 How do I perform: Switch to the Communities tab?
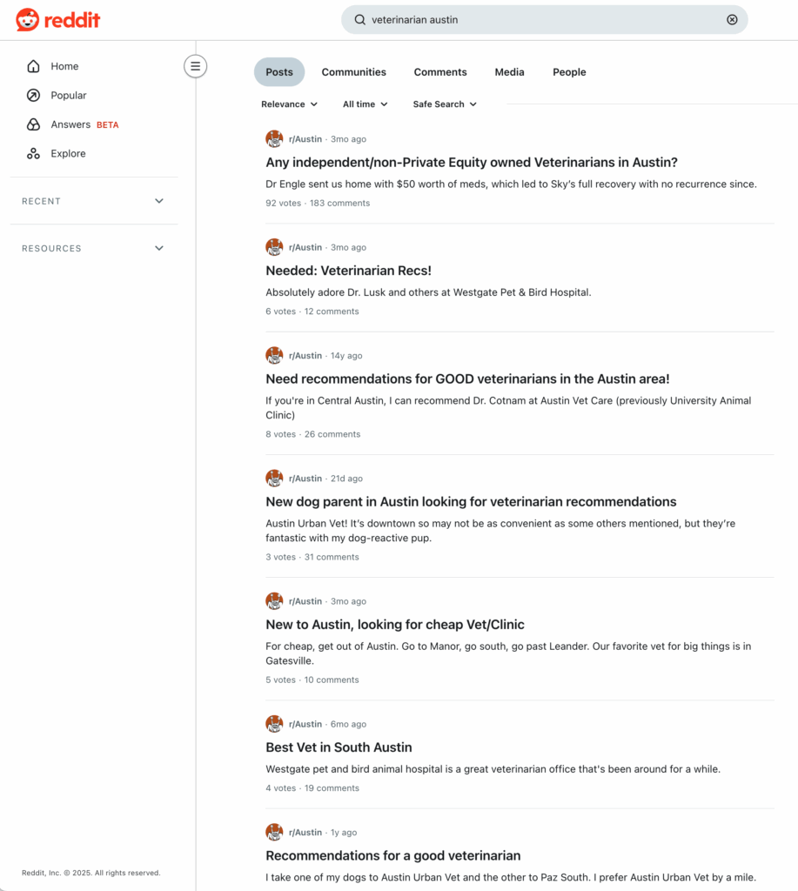click(353, 72)
